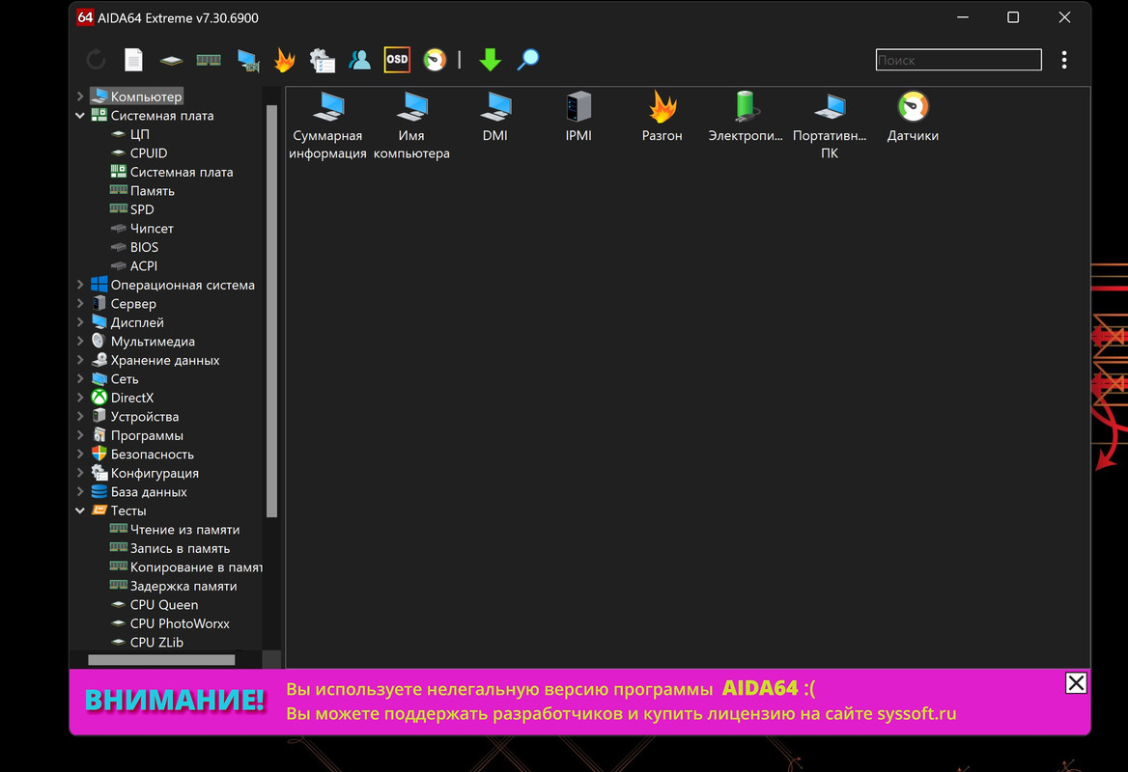Select Чипсет in the tree
The image size is (1128, 772).
pyautogui.click(x=142, y=228)
